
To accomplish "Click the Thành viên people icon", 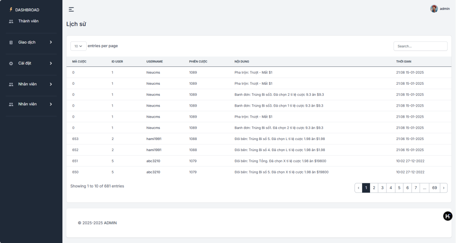I will 11,21.
